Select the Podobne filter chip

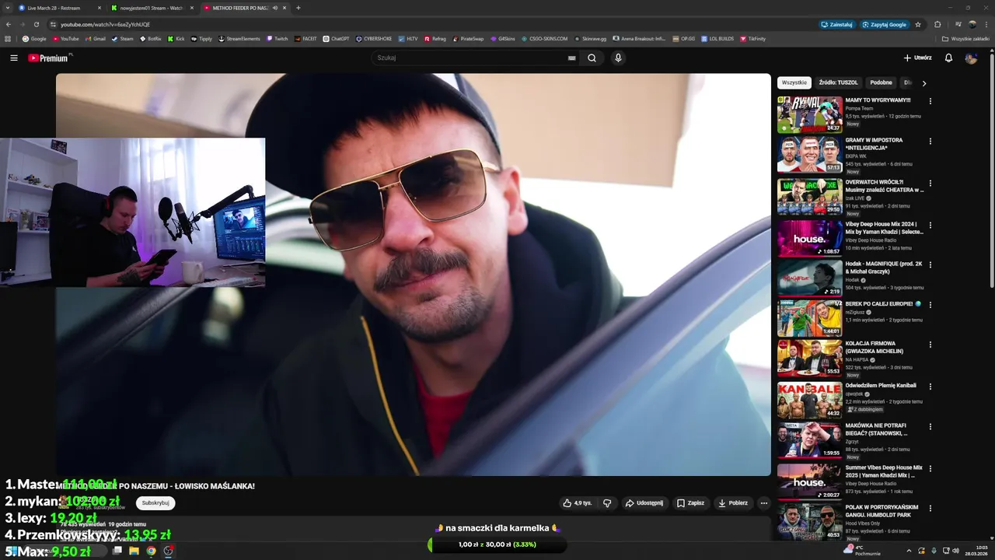pyautogui.click(x=881, y=82)
